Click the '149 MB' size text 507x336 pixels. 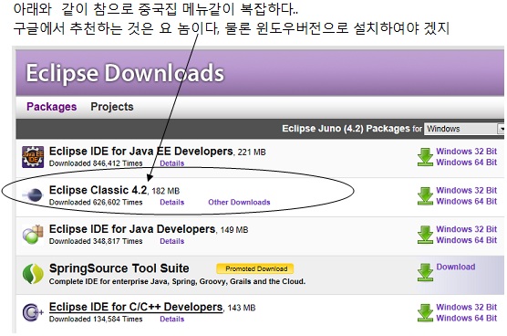pyautogui.click(x=234, y=230)
